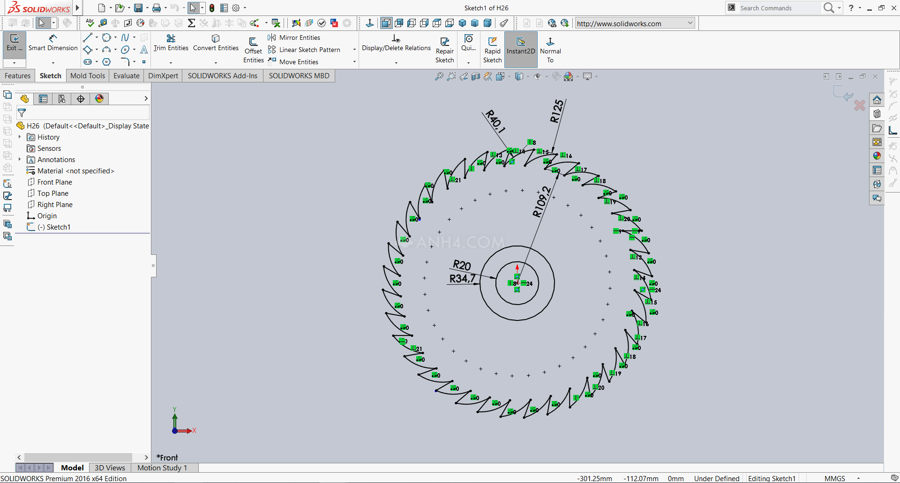Expand the History tree node
Screen dimensions: 900x483
[x=20, y=137]
